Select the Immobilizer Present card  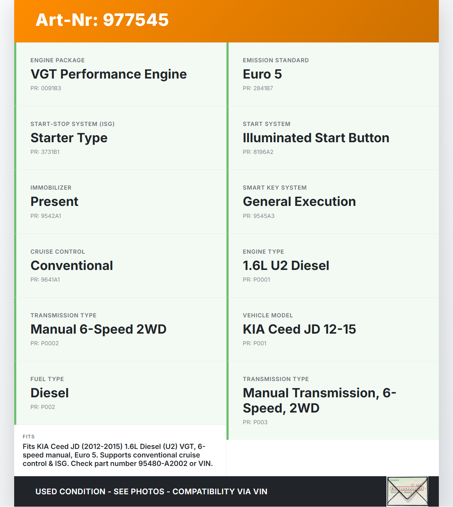pos(121,201)
